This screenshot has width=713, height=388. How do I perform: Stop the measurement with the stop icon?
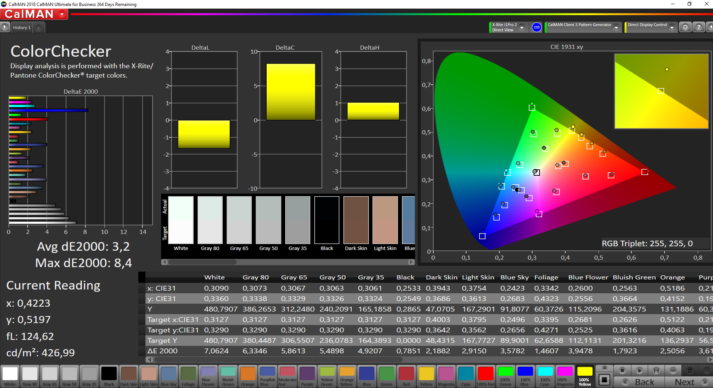click(x=622, y=370)
